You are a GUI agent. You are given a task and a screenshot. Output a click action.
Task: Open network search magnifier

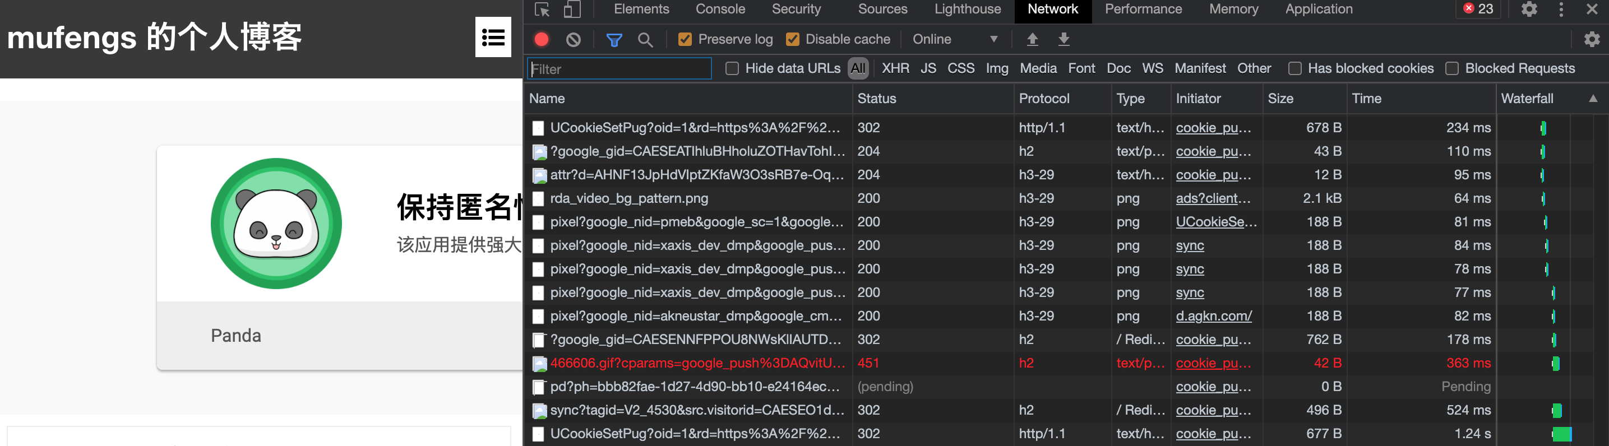645,39
